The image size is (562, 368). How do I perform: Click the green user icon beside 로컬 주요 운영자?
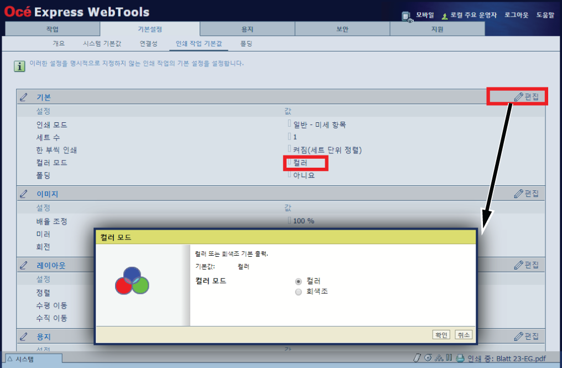point(444,16)
